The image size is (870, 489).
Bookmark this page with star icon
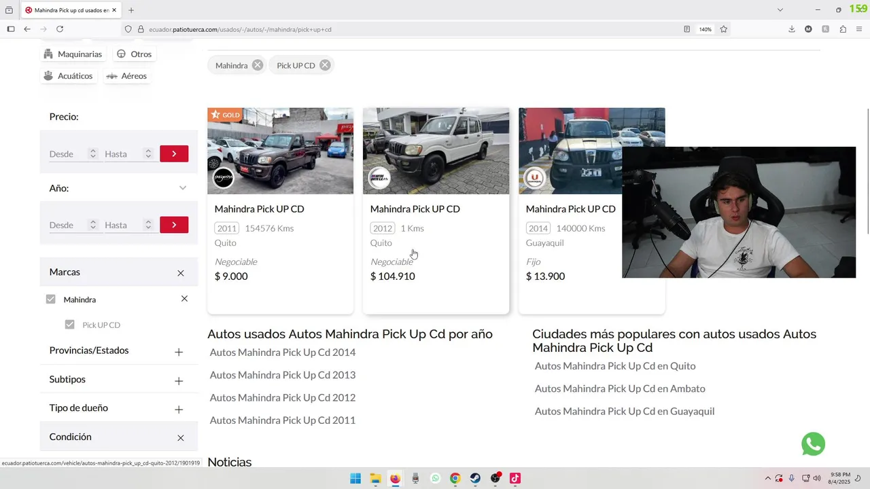click(x=724, y=29)
